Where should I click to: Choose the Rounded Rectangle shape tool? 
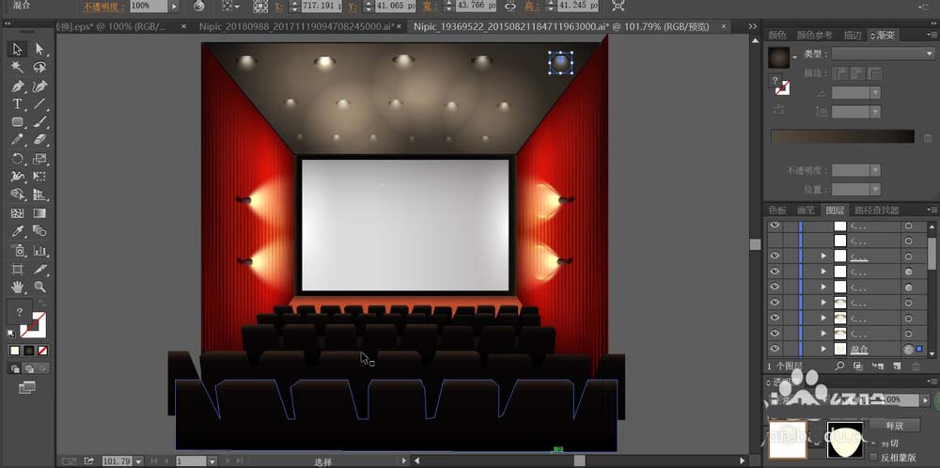click(17, 121)
